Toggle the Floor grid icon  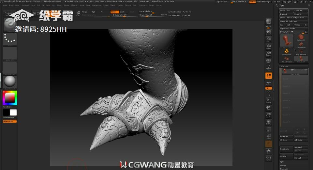268,68
